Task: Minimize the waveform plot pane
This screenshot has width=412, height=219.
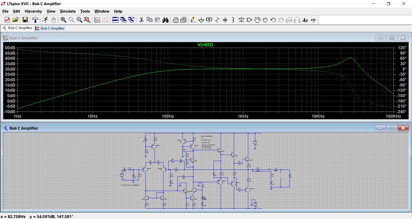Action: [381, 38]
